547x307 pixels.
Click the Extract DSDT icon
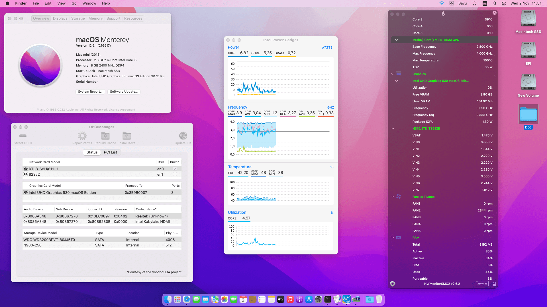(x=23, y=136)
